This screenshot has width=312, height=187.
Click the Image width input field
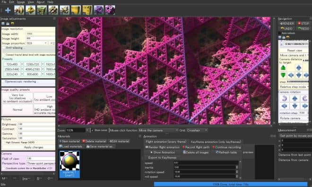pos(41,34)
